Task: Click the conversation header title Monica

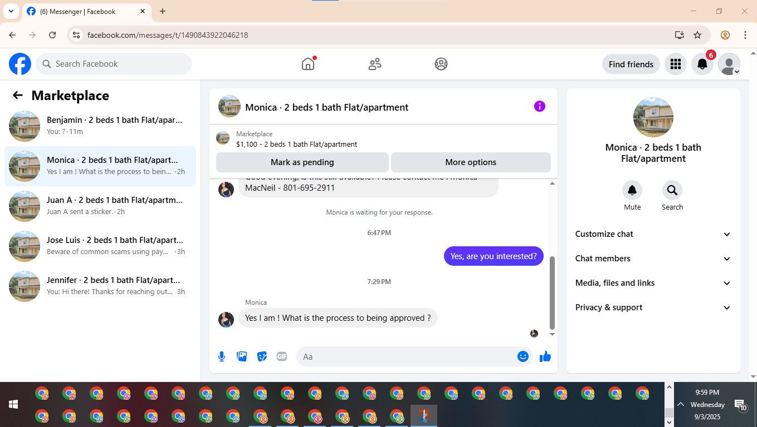Action: [326, 107]
